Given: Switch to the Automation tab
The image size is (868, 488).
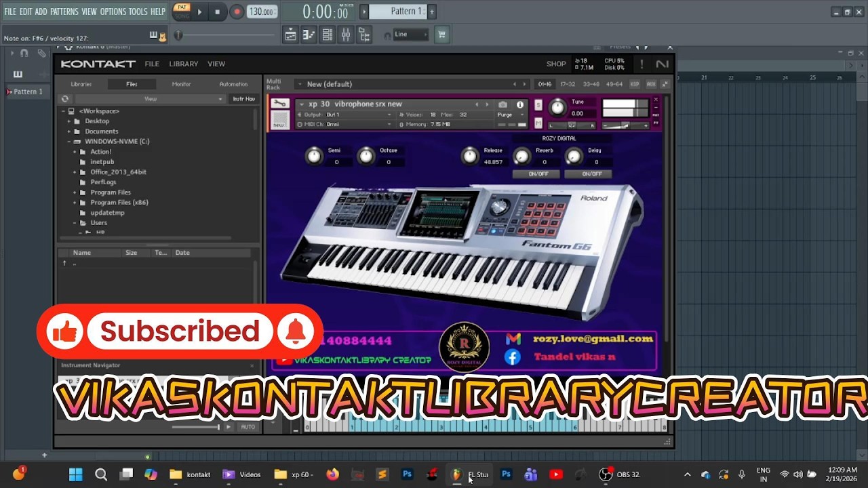Looking at the screenshot, I should [x=233, y=84].
